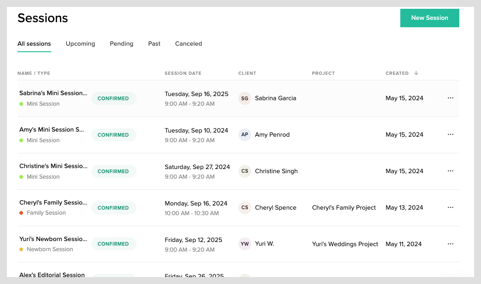Click Yuri W.'s avatar initials
Viewport: 481px width, 284px height.
click(244, 244)
